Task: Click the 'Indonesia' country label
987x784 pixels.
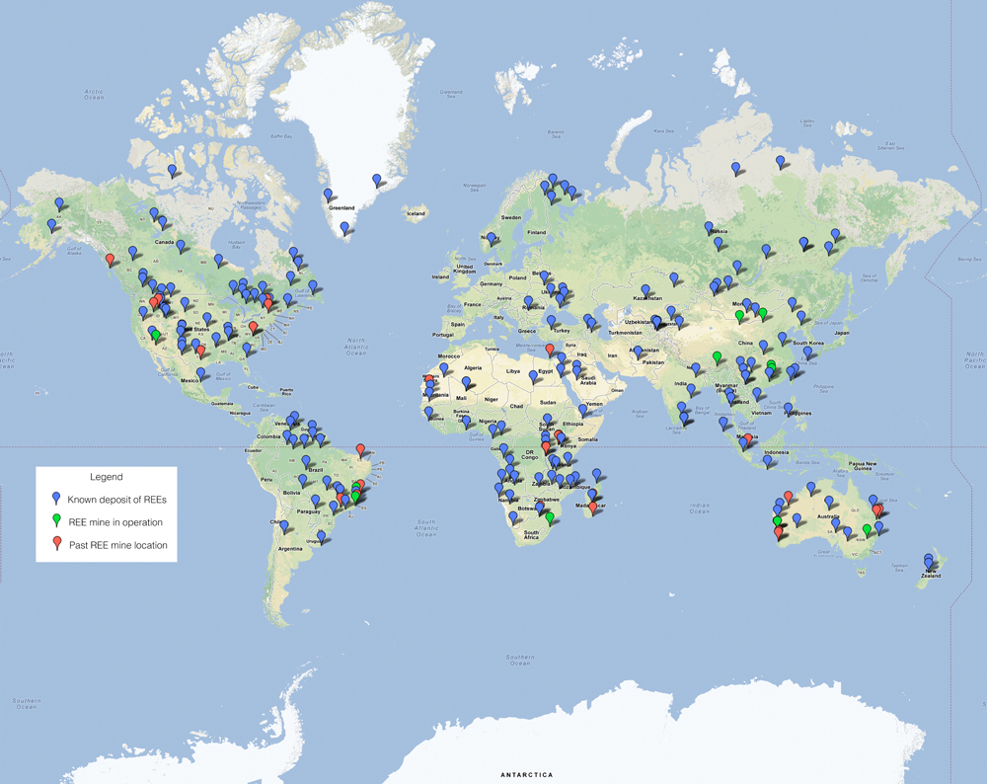Action: [x=776, y=452]
